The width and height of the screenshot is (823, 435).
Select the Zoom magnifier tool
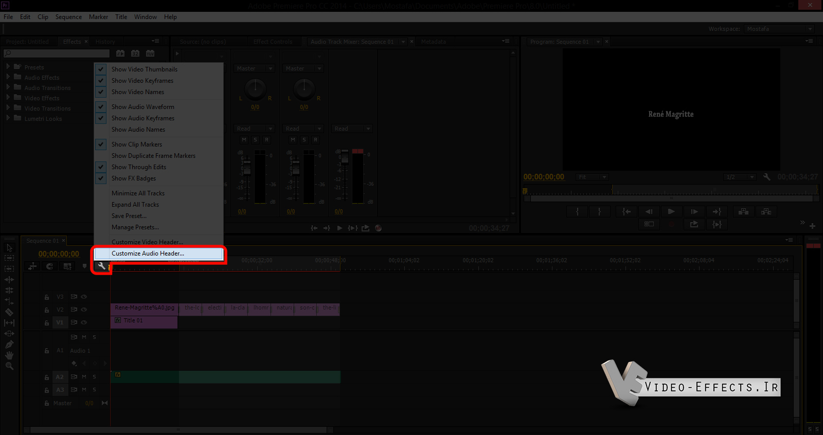(x=9, y=366)
